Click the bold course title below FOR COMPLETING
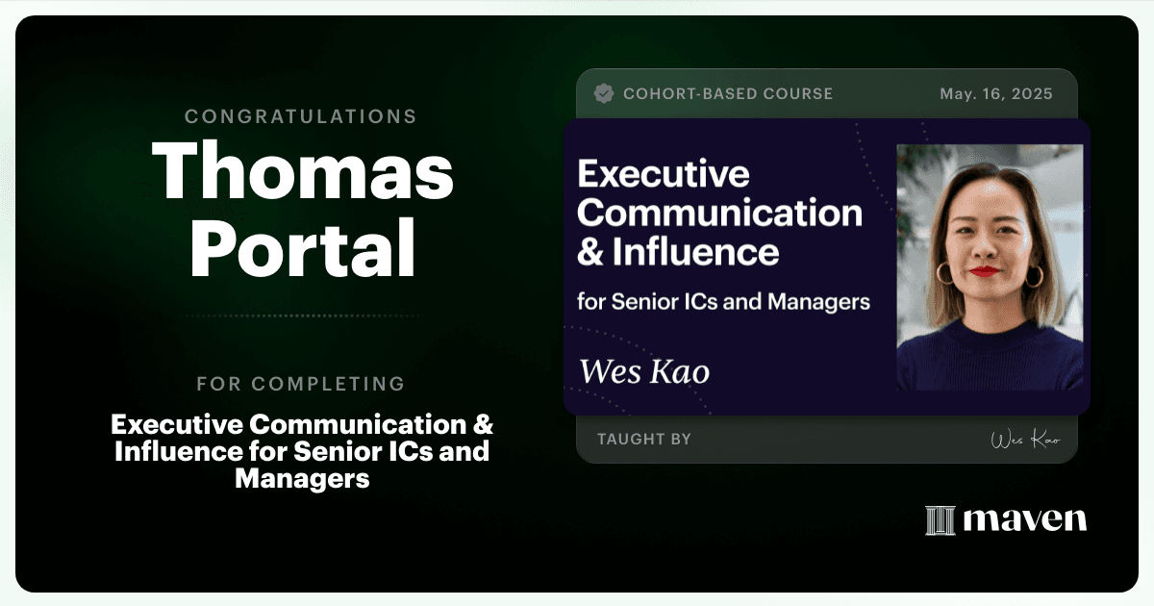This screenshot has width=1154, height=606. tap(303, 451)
